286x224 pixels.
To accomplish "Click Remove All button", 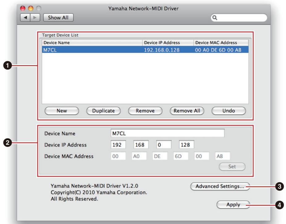I will (187, 111).
